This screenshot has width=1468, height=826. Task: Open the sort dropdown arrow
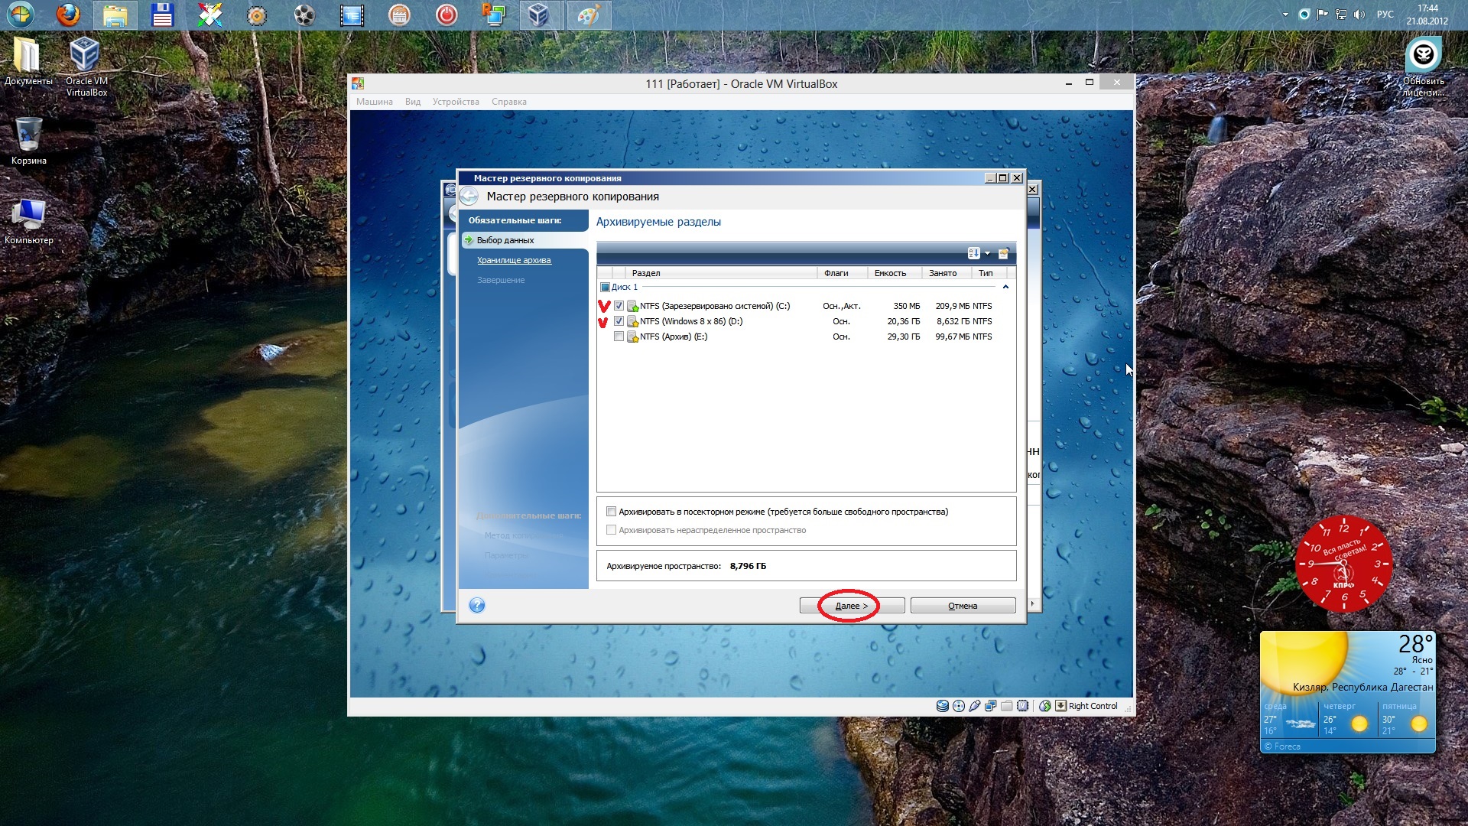988,253
